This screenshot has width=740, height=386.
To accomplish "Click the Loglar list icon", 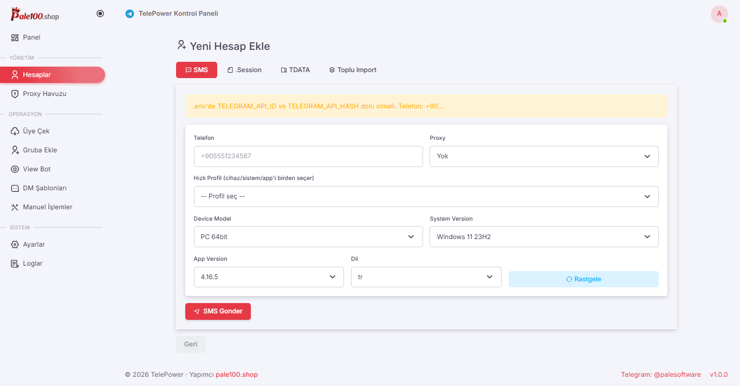I will pos(15,263).
